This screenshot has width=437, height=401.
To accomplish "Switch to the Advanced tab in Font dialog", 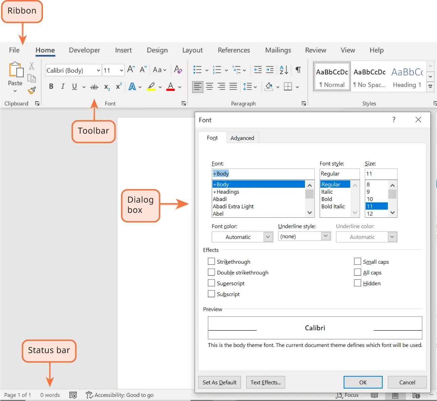I will [x=242, y=138].
